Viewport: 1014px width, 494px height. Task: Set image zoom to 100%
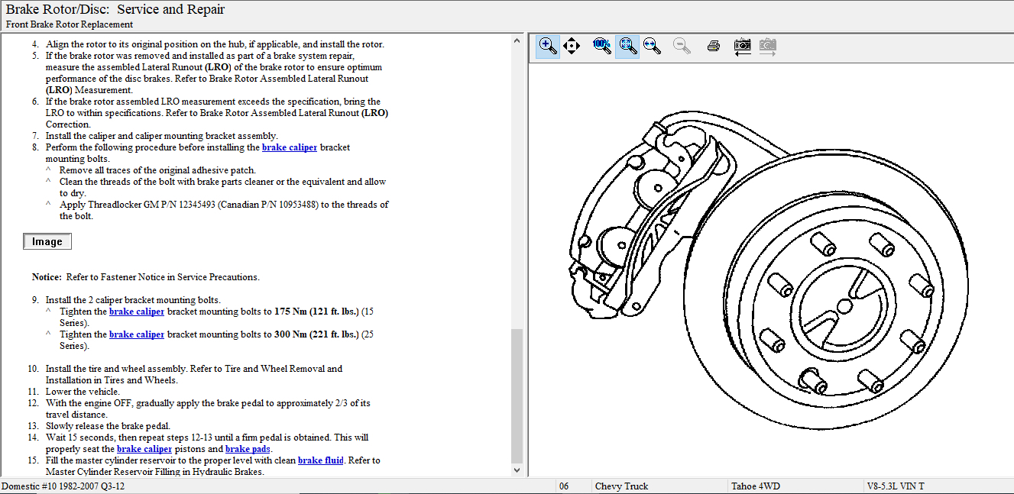(x=602, y=46)
